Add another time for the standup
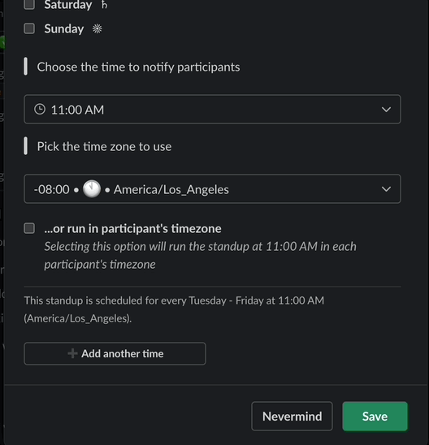This screenshot has height=445, width=429. click(115, 353)
